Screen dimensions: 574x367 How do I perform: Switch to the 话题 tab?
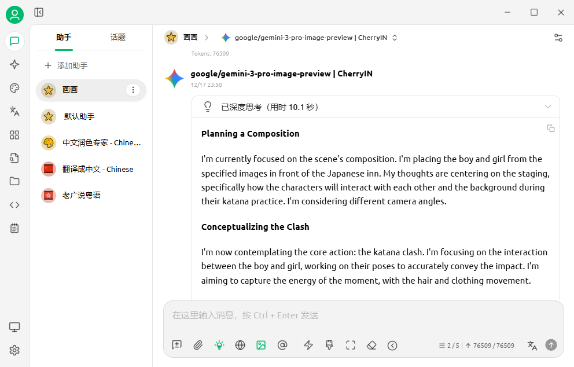coord(118,37)
